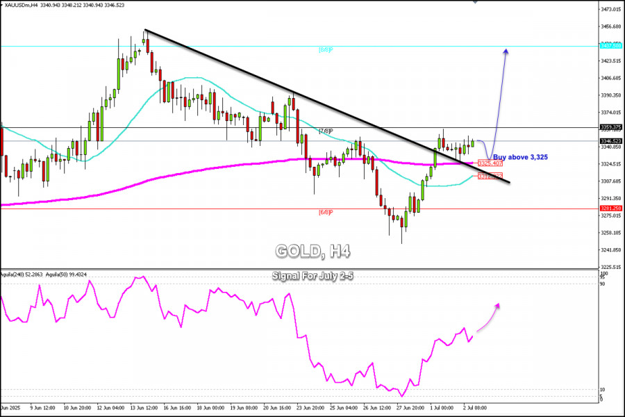Viewport: 625px width, 417px height.
Task: Click the 3390.350 price axis value
Action: click(611, 95)
